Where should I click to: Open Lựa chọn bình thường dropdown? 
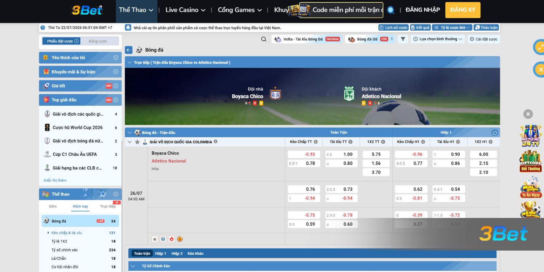click(438, 39)
